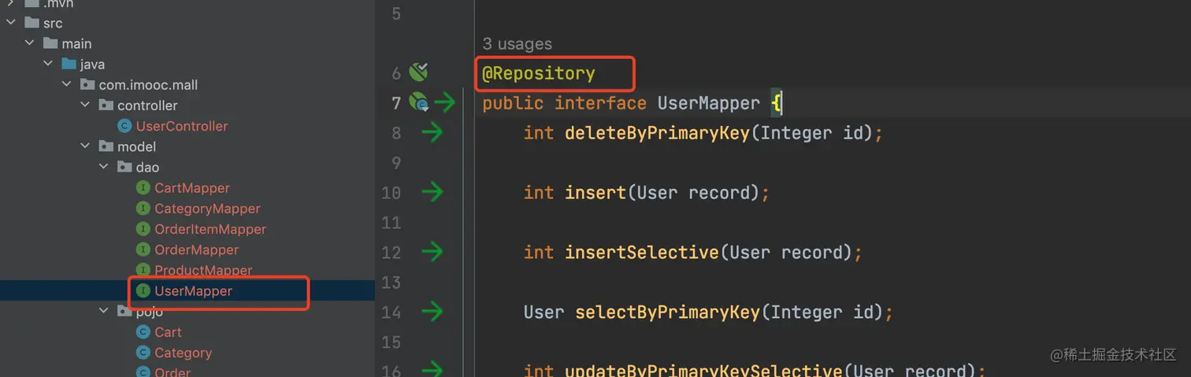The image size is (1191, 377).
Task: Collapse the controller package chevron
Action: [x=85, y=105]
